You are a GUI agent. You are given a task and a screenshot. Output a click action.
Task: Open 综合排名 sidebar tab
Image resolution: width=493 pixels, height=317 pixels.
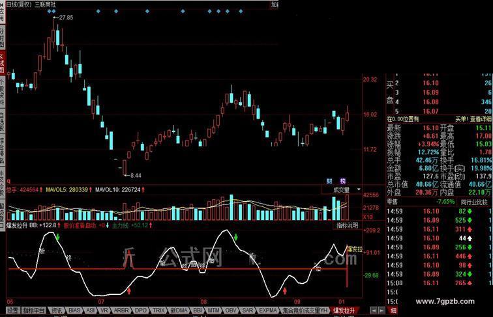click(x=1, y=150)
